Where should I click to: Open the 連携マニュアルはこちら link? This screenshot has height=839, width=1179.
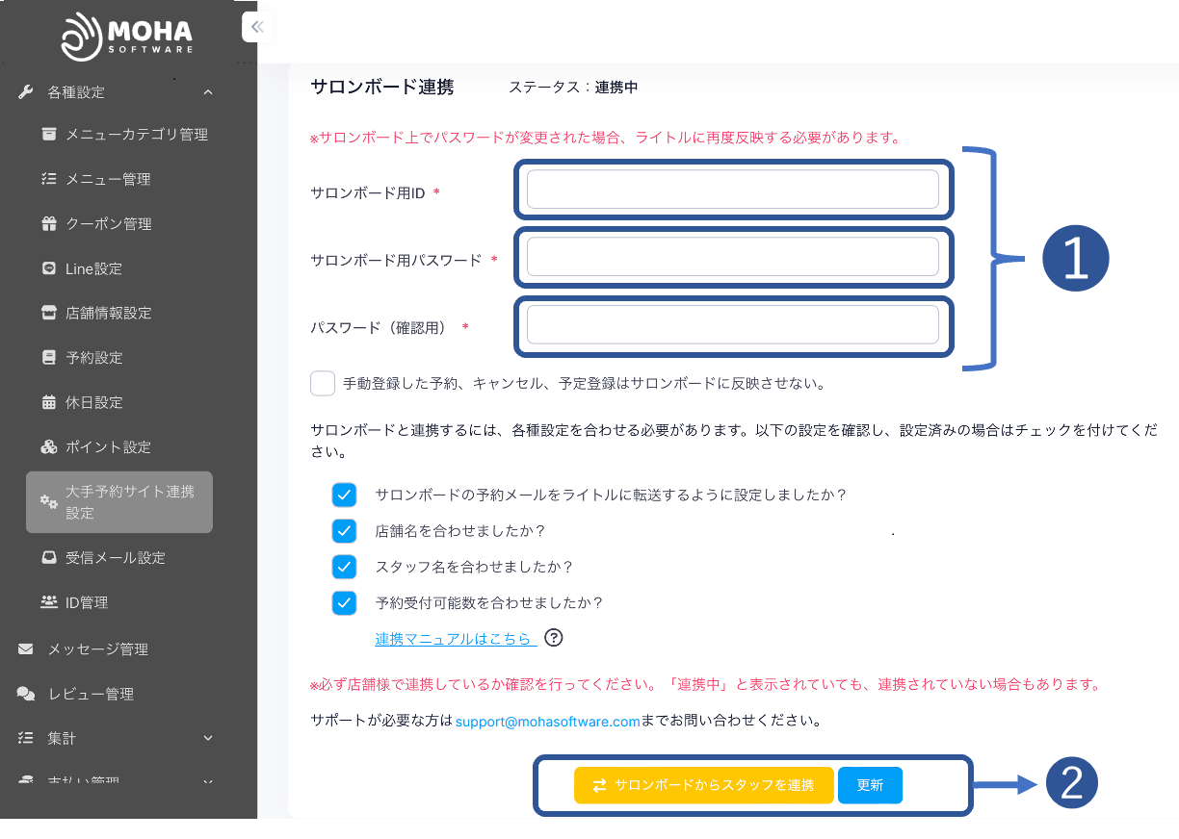pos(454,639)
